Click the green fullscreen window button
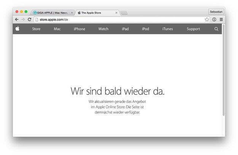Viewport: 238px width, 155px height. (x=26, y=12)
